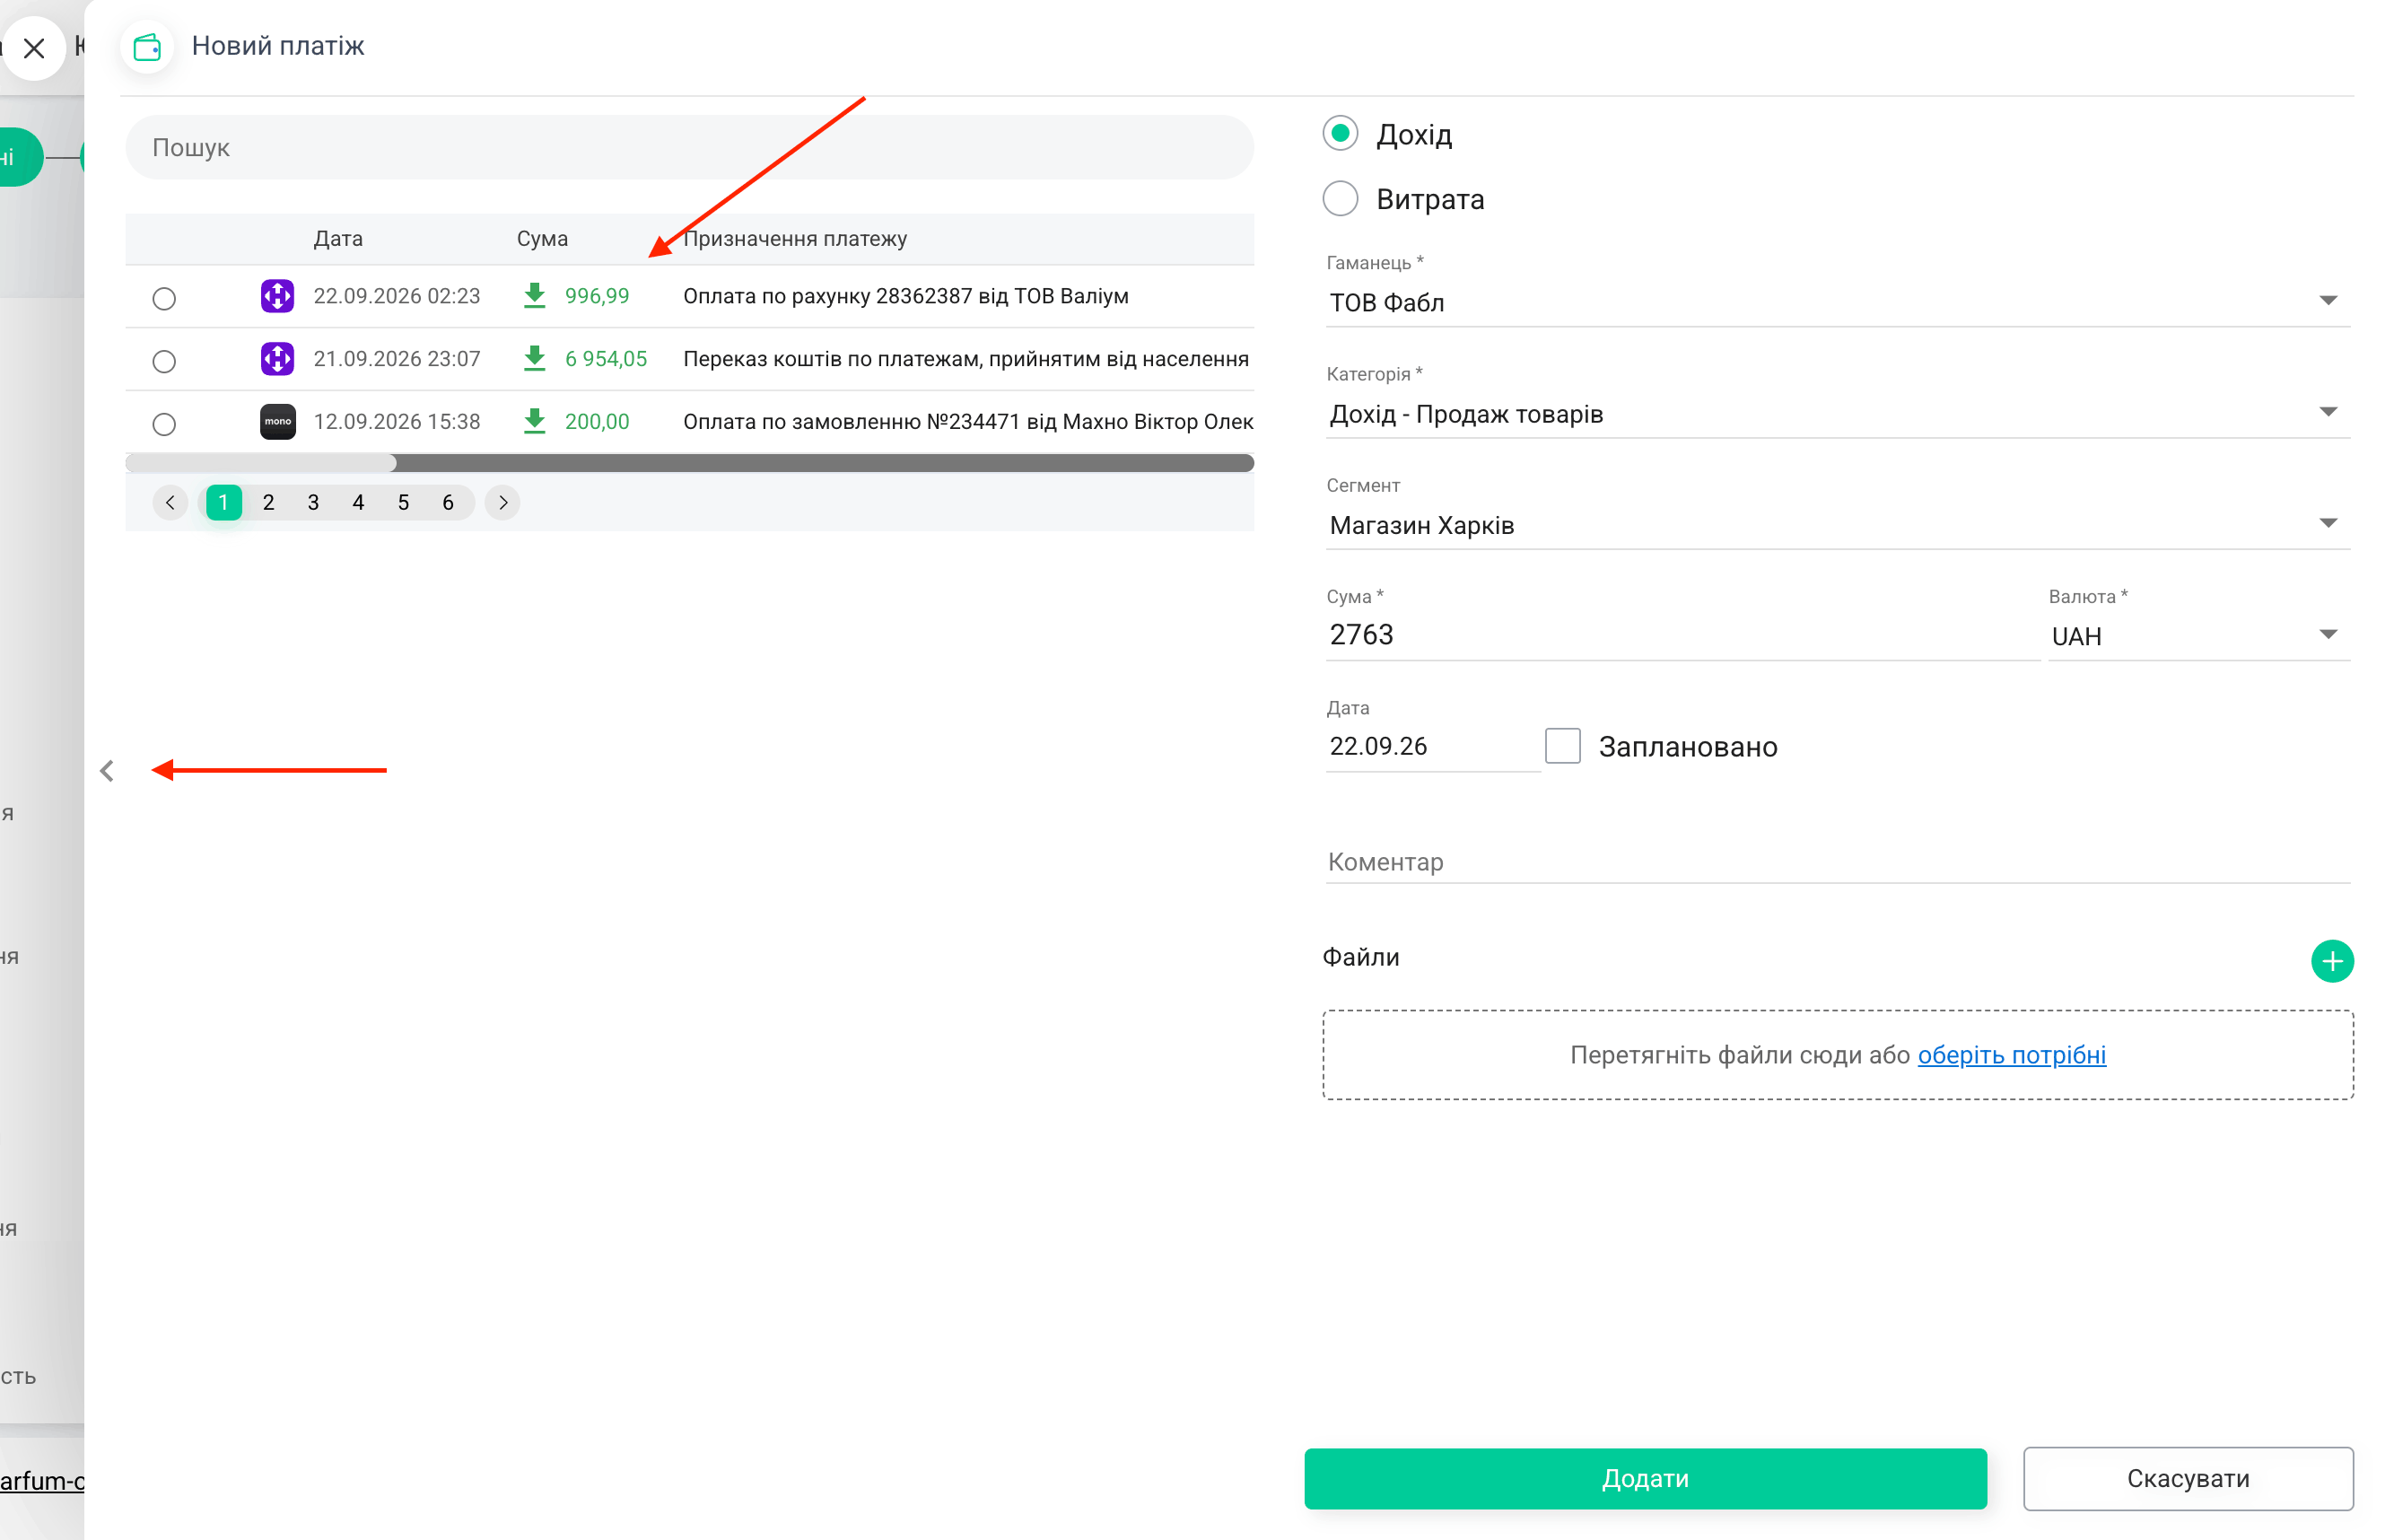Click the Дата column header
Viewport: 2385px width, 1540px height.
tap(338, 239)
